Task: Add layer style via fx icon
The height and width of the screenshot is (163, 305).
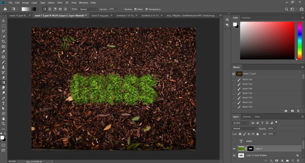Action: coord(271,161)
